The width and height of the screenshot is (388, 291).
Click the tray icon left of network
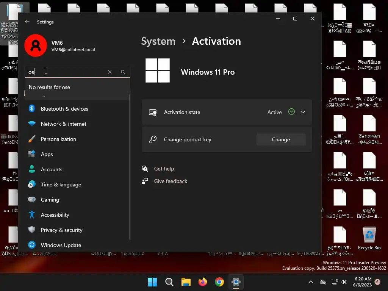(x=323, y=282)
